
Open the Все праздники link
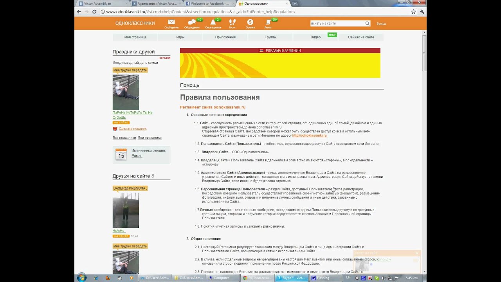[x=124, y=137]
